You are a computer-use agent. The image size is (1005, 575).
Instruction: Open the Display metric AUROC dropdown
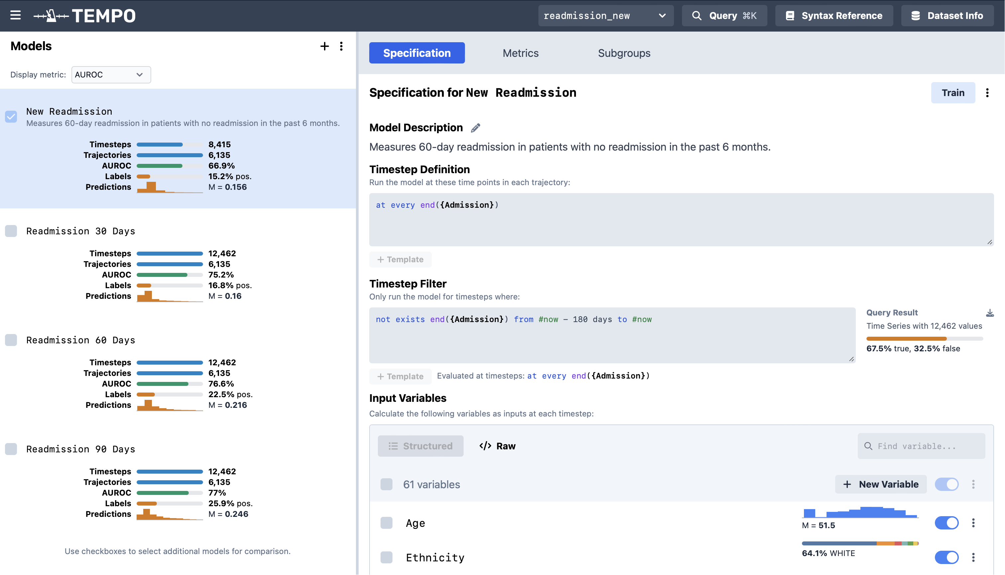click(111, 75)
